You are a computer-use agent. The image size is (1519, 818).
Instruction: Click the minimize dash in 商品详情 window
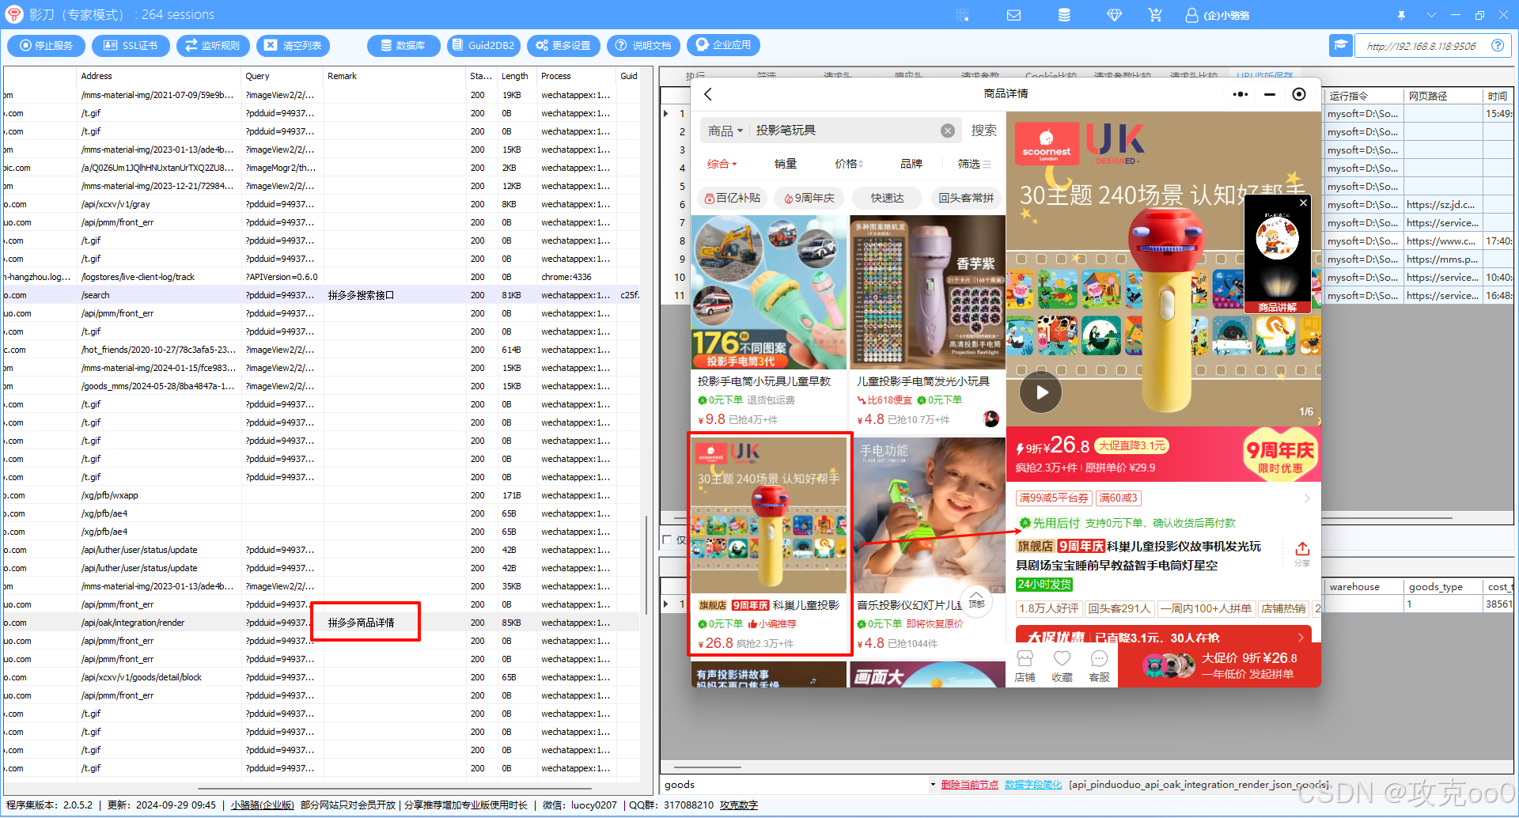point(1270,94)
